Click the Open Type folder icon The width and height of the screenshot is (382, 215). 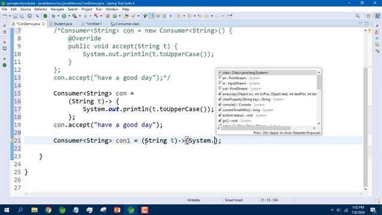pos(126,16)
